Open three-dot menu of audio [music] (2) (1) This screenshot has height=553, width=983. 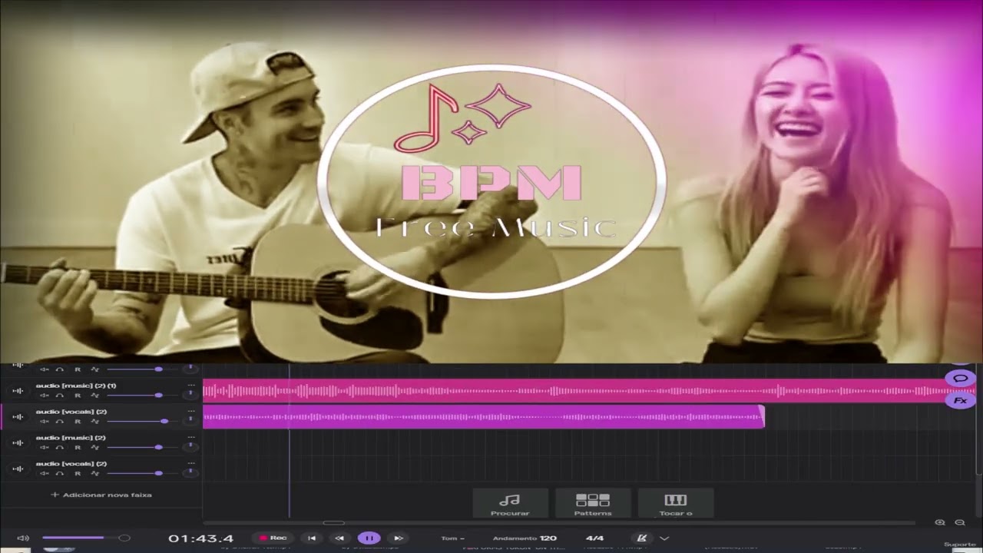(x=191, y=385)
